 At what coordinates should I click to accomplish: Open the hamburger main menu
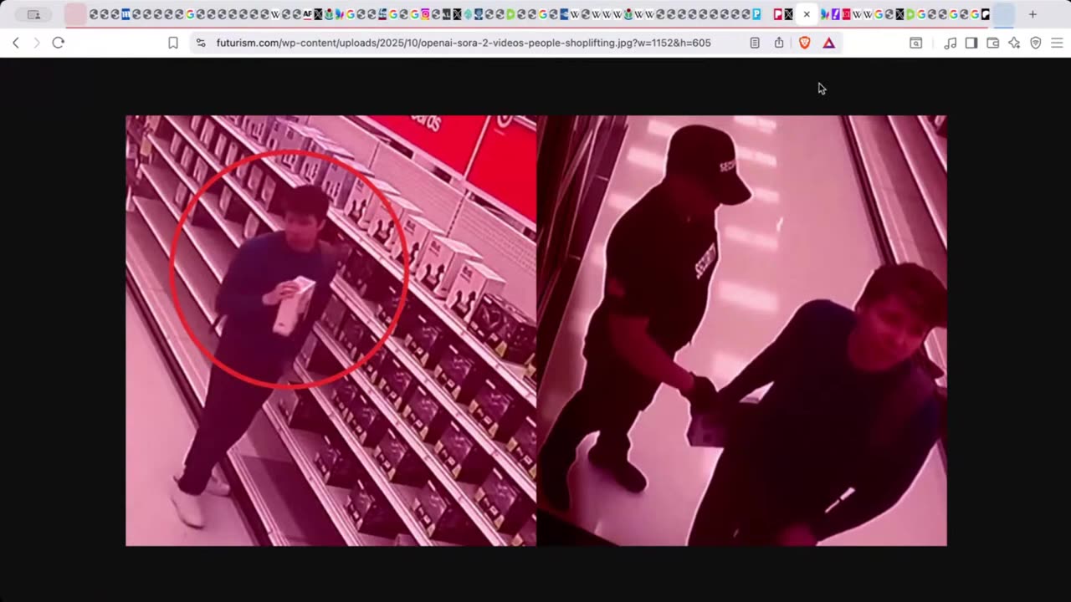1057,43
